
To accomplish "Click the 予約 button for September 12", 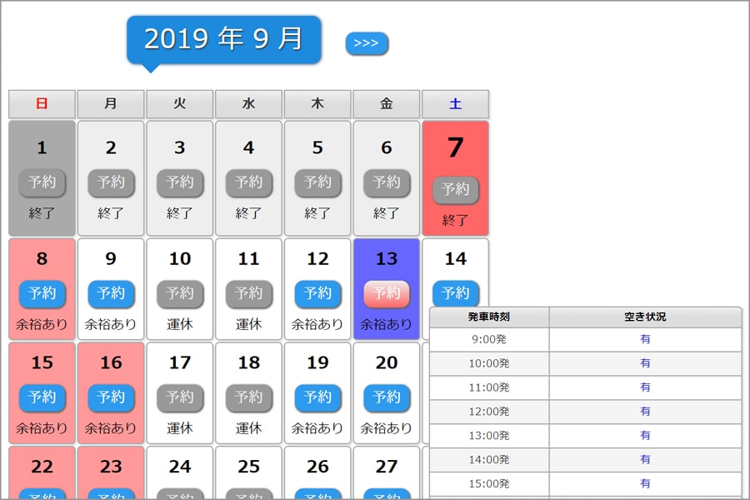I will pyautogui.click(x=317, y=293).
